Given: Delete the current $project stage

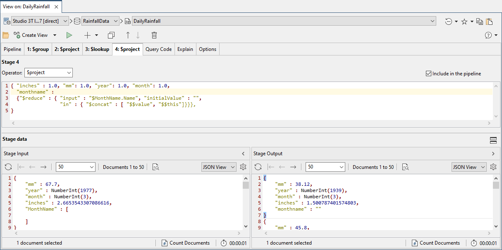Looking at the screenshot, I should [x=154, y=35].
